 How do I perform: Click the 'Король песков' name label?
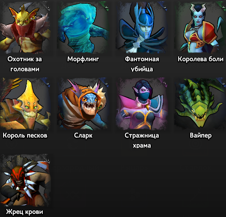coord(25,136)
